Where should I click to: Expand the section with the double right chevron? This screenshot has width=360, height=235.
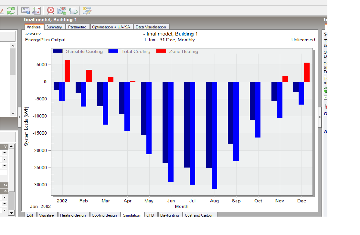coord(5,185)
